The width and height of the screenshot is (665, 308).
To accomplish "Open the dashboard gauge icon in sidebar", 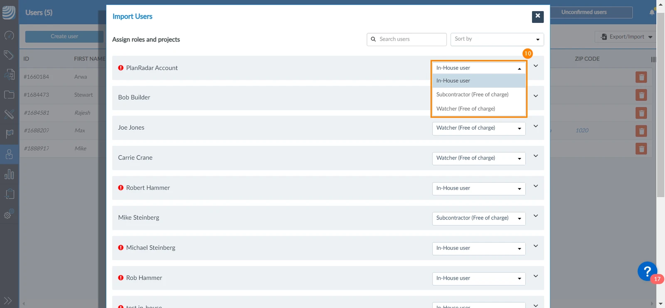I will [9, 35].
